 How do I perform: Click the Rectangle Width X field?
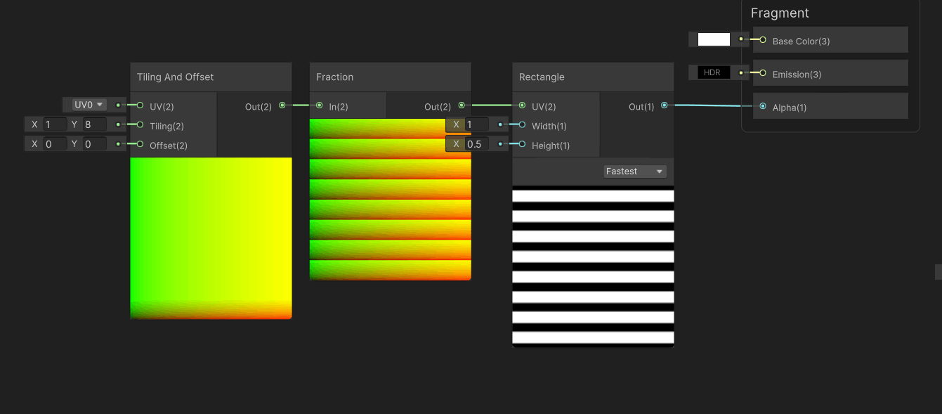pyautogui.click(x=477, y=124)
